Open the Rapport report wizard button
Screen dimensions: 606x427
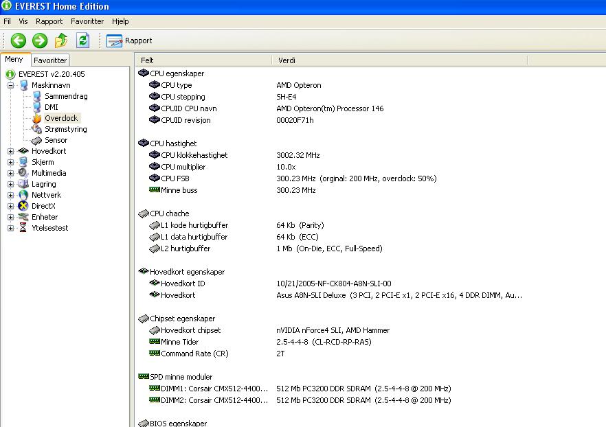click(129, 41)
